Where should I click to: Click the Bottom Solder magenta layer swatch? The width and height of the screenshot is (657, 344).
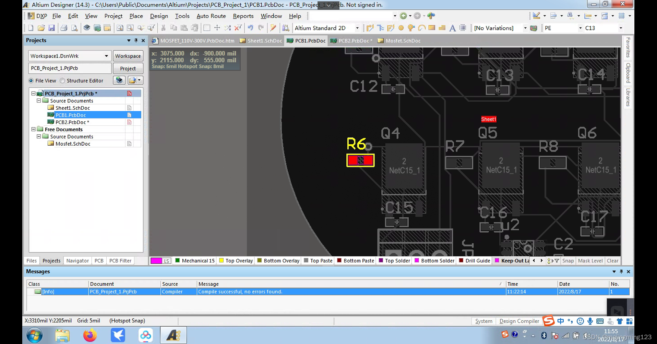click(417, 260)
